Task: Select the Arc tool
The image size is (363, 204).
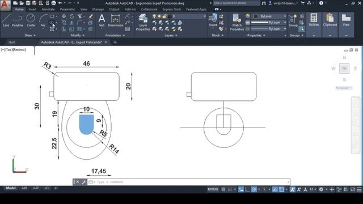Action: (x=43, y=20)
